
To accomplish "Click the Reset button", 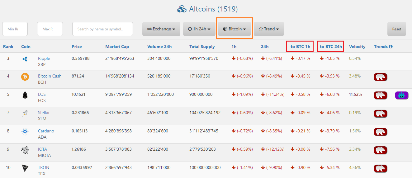I will [x=397, y=29].
